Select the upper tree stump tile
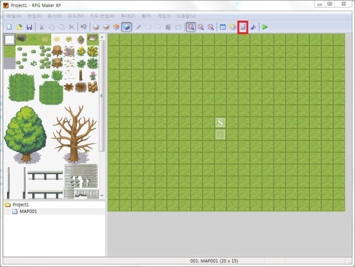The image size is (355, 267). [x=57, y=51]
